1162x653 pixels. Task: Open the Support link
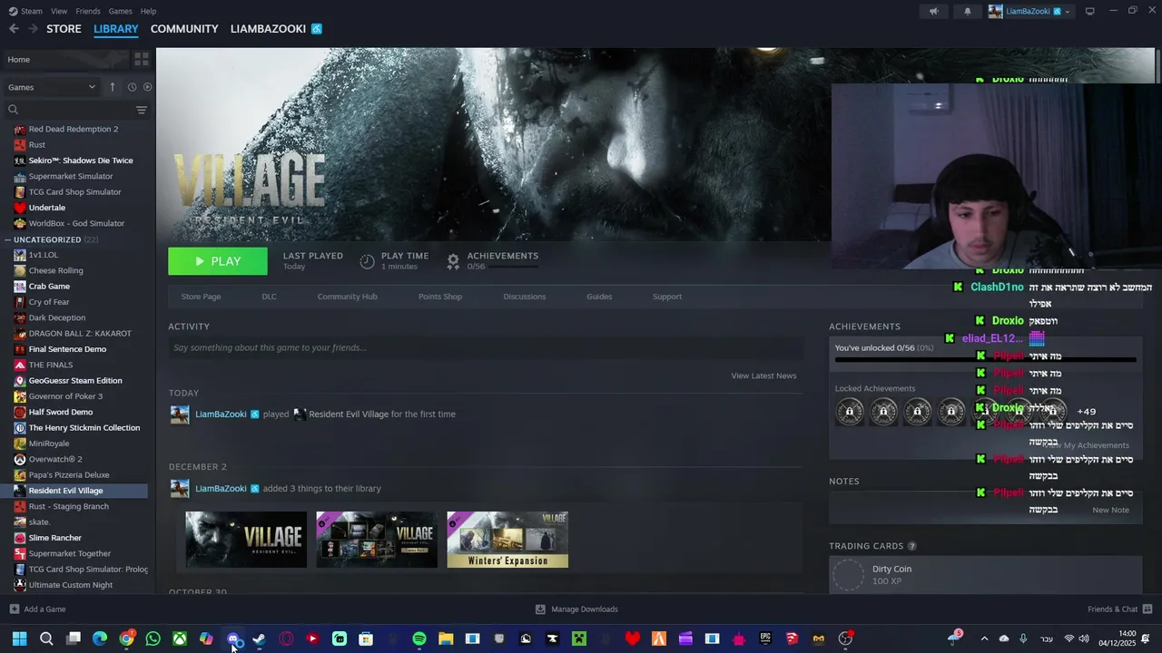pyautogui.click(x=667, y=297)
